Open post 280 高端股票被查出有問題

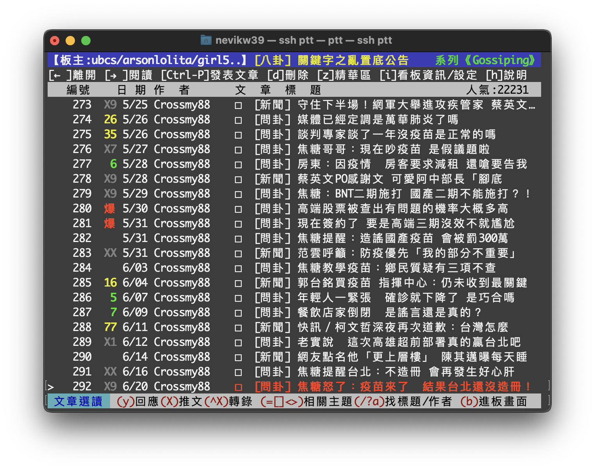click(381, 208)
